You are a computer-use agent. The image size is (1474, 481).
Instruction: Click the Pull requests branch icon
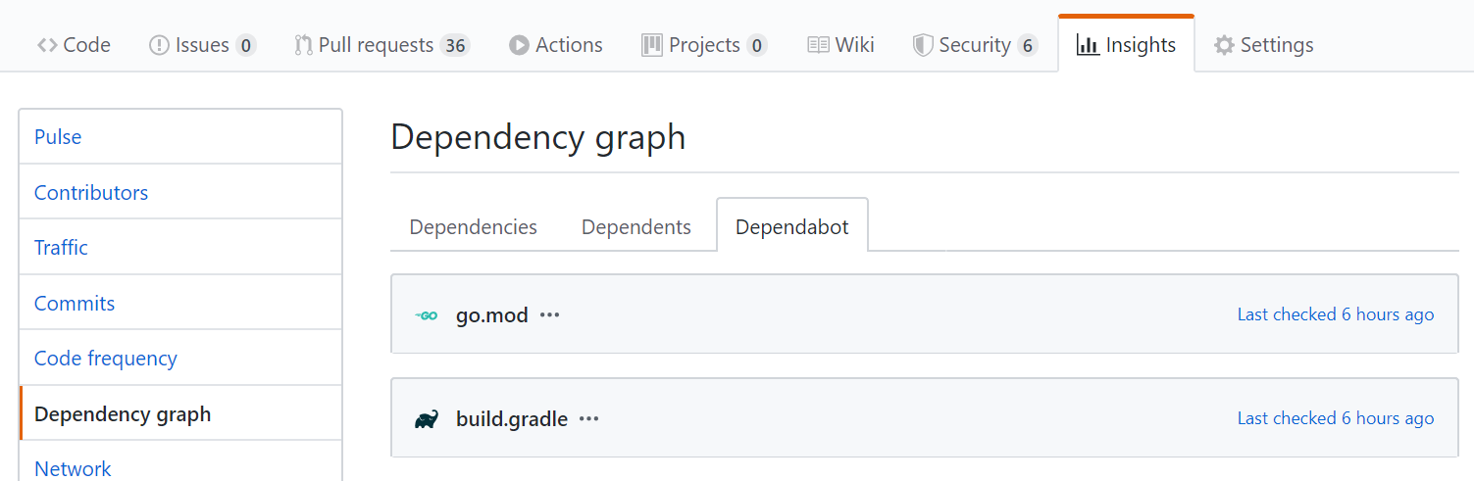click(303, 45)
